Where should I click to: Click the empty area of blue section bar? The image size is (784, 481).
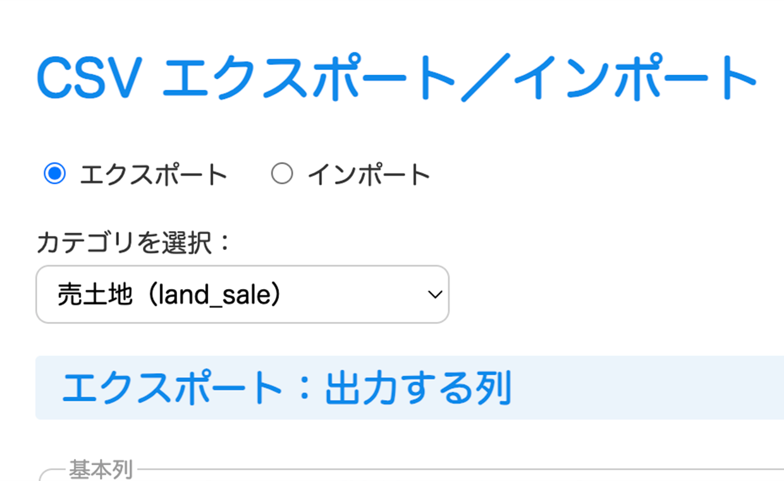(645, 388)
